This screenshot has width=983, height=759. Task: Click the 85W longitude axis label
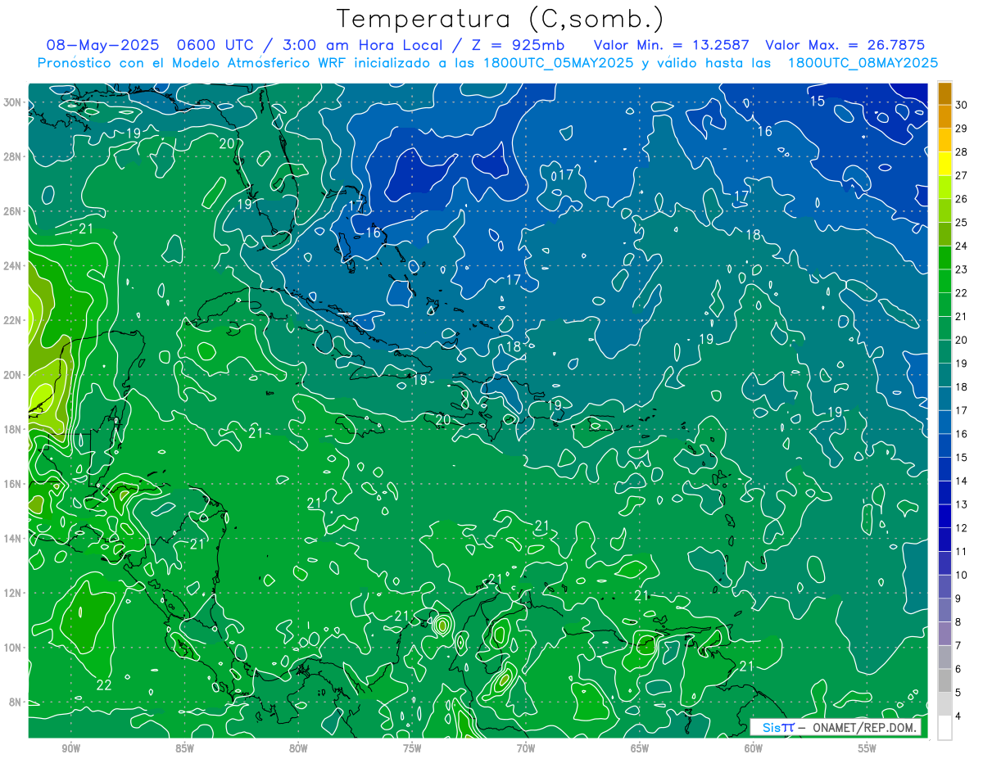pos(184,748)
